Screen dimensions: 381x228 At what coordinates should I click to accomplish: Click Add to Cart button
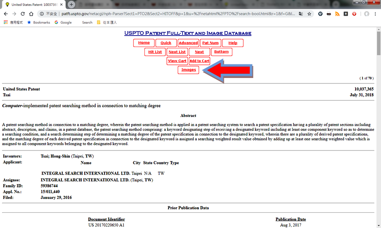tap(199, 61)
